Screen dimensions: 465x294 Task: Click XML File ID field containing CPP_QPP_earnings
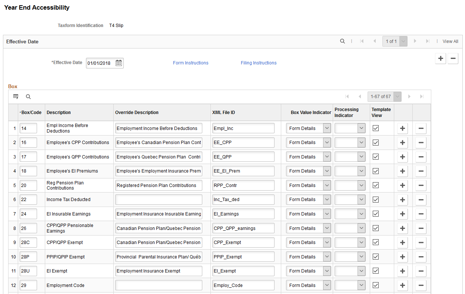243,228
